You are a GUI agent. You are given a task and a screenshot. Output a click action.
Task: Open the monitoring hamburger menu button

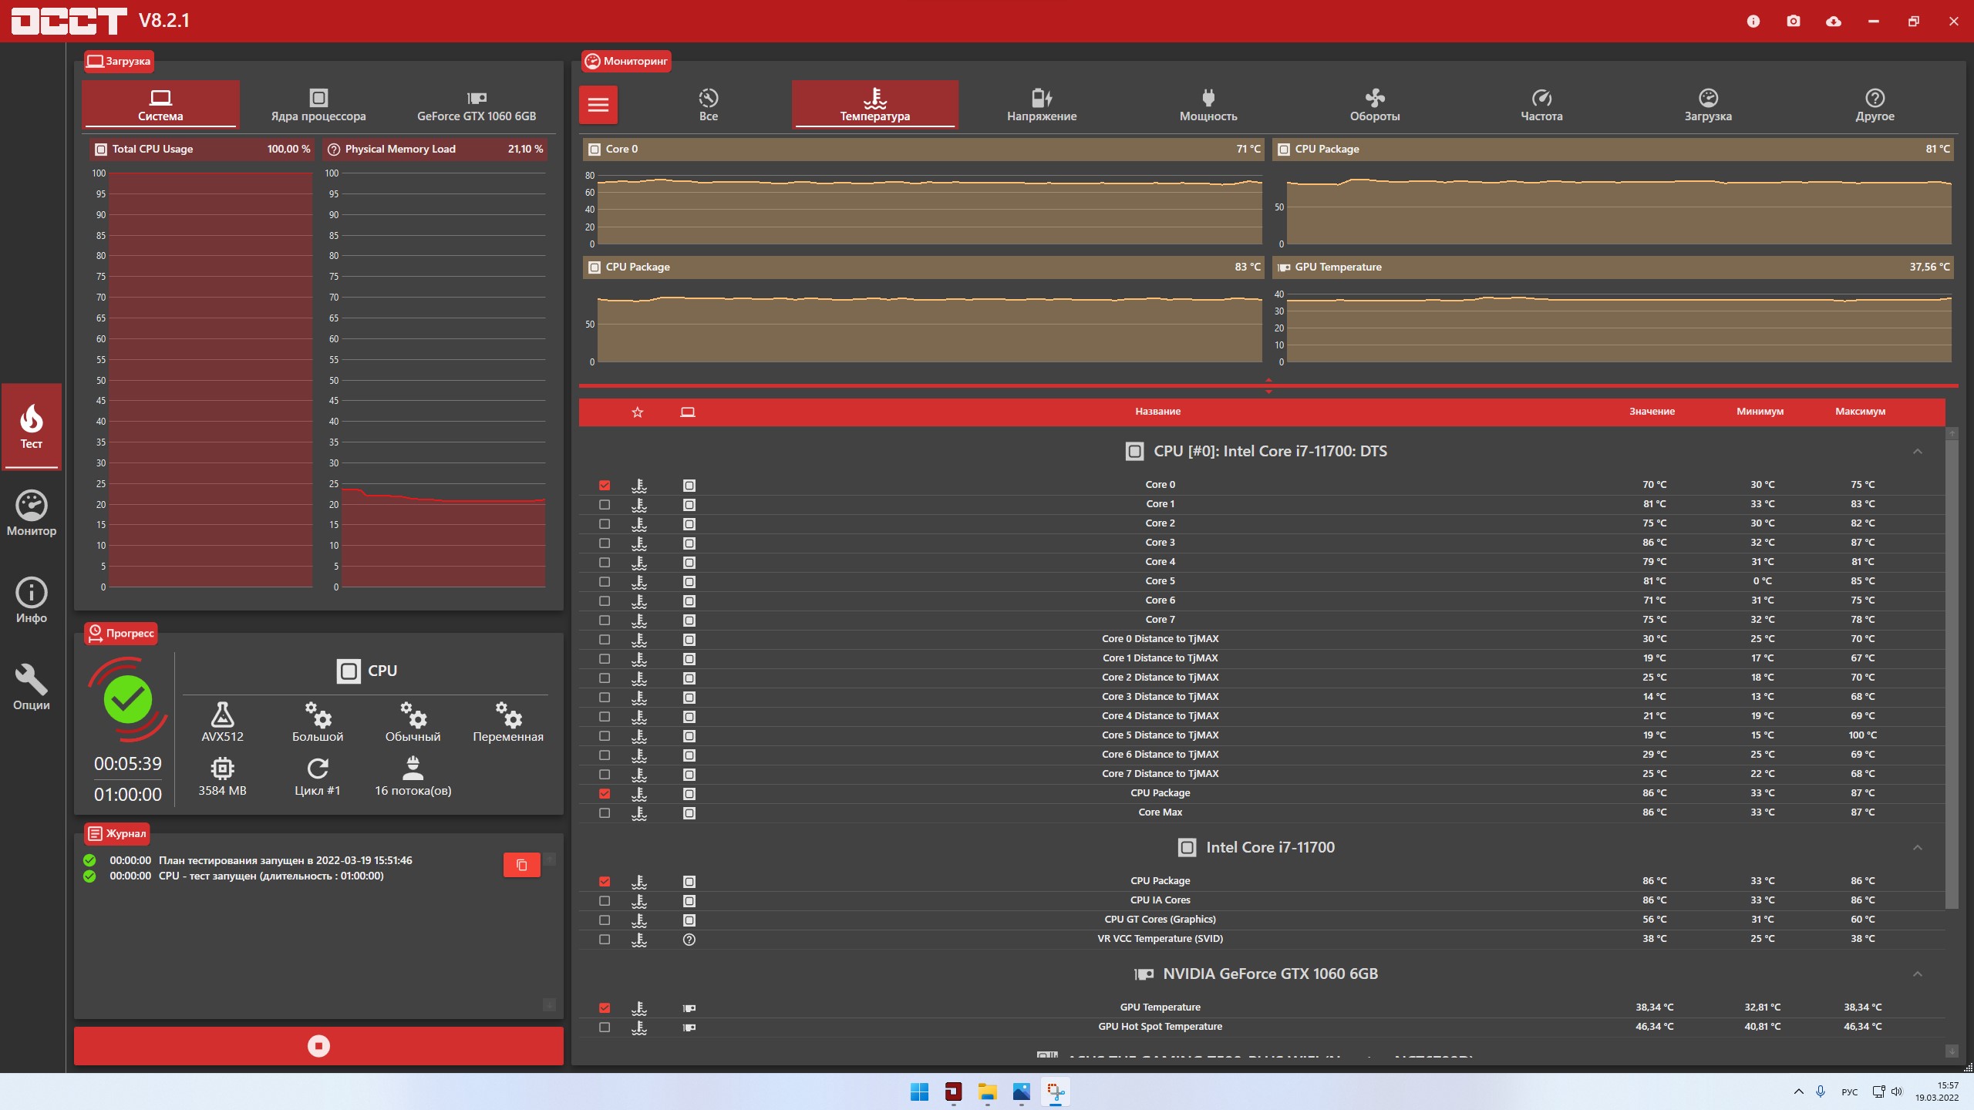click(x=598, y=105)
